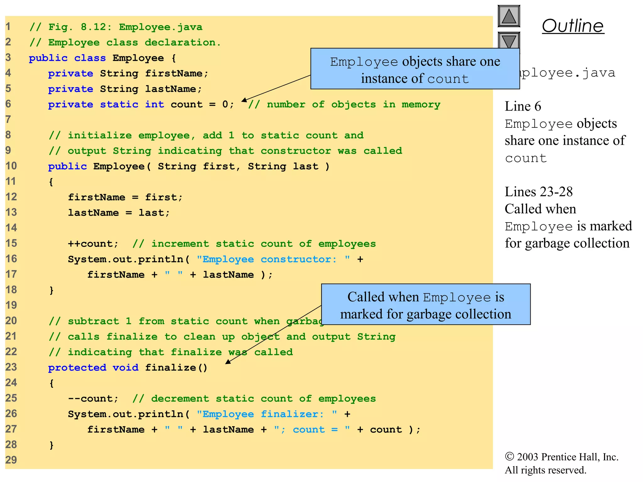
Task: Click the 'initialize employee, add 1' comment line
Action: [206, 136]
